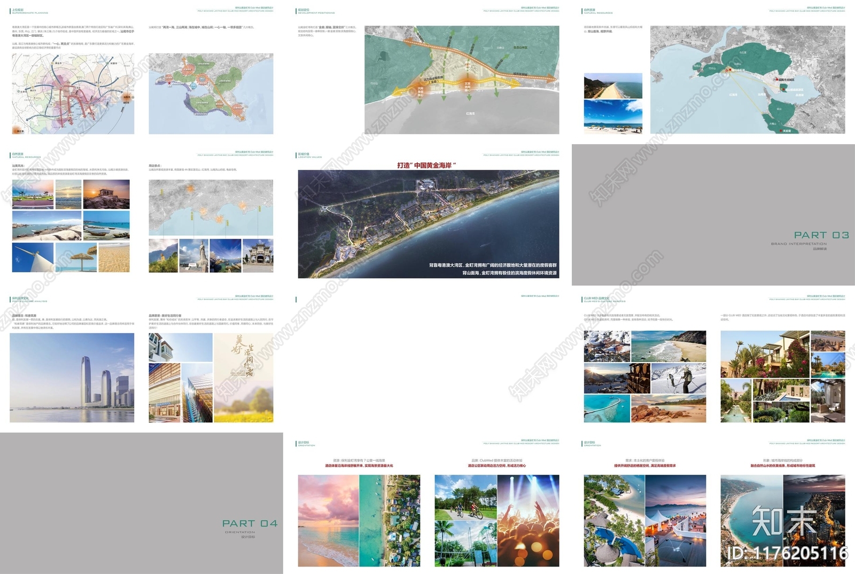Open the satellite map with green mountain areas

[748, 80]
